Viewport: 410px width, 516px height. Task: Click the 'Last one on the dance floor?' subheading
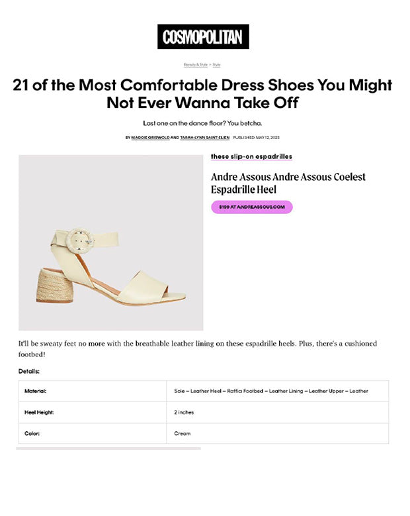click(202, 123)
